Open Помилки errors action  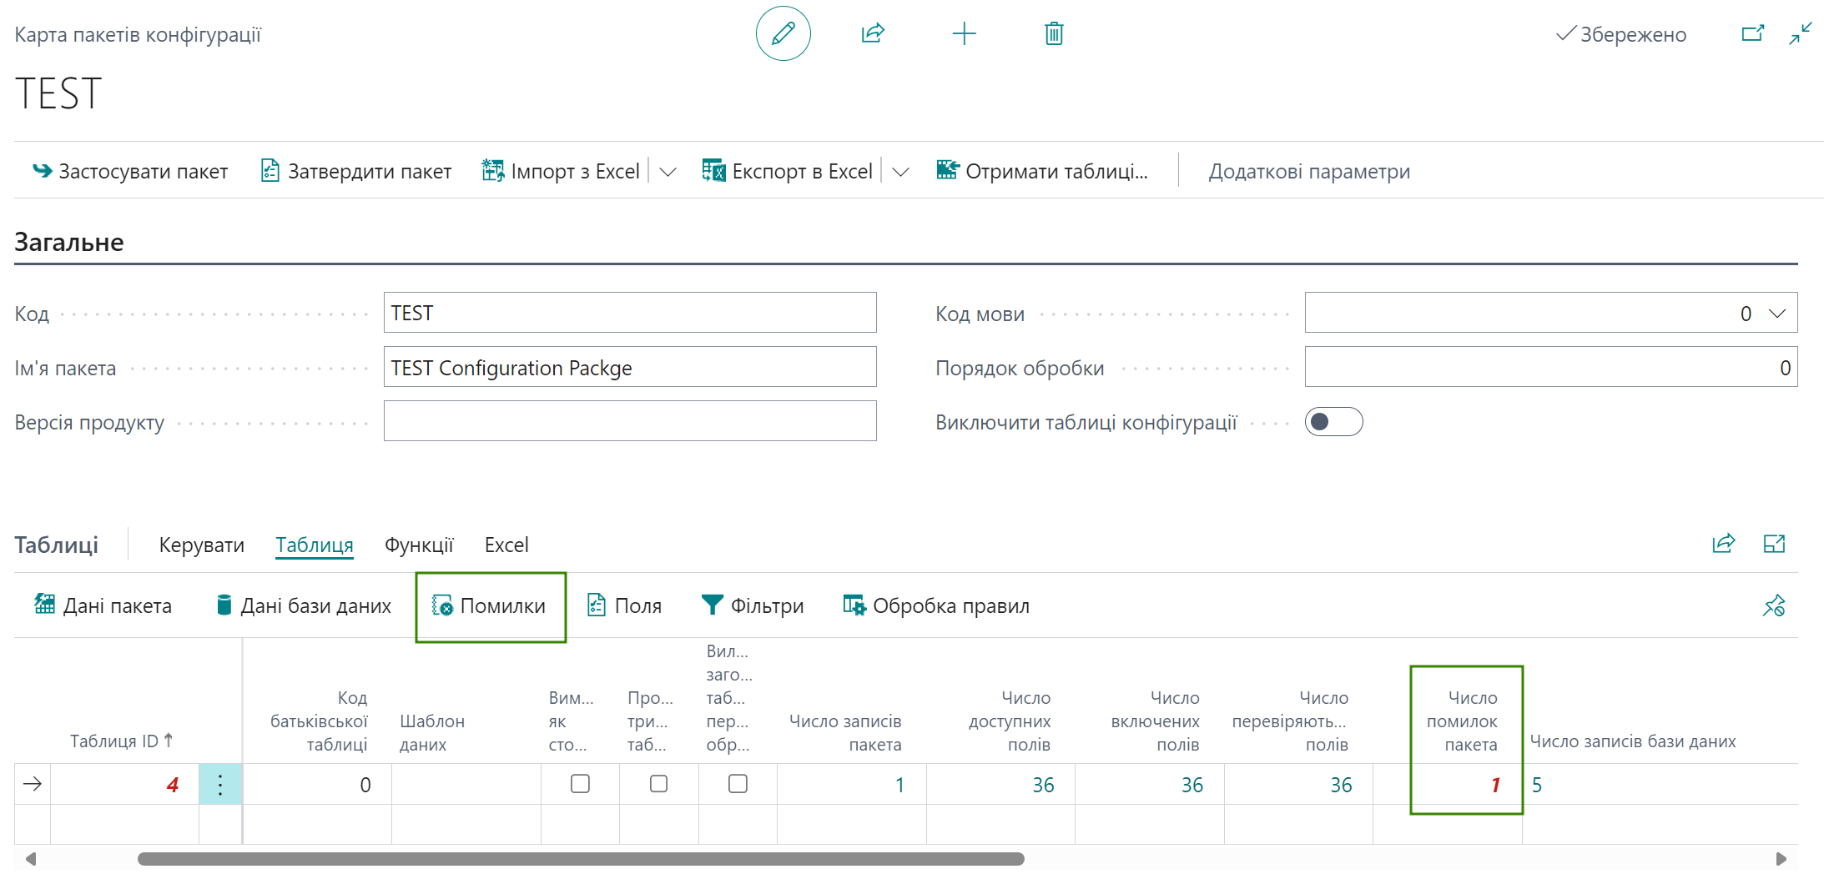tap(489, 605)
